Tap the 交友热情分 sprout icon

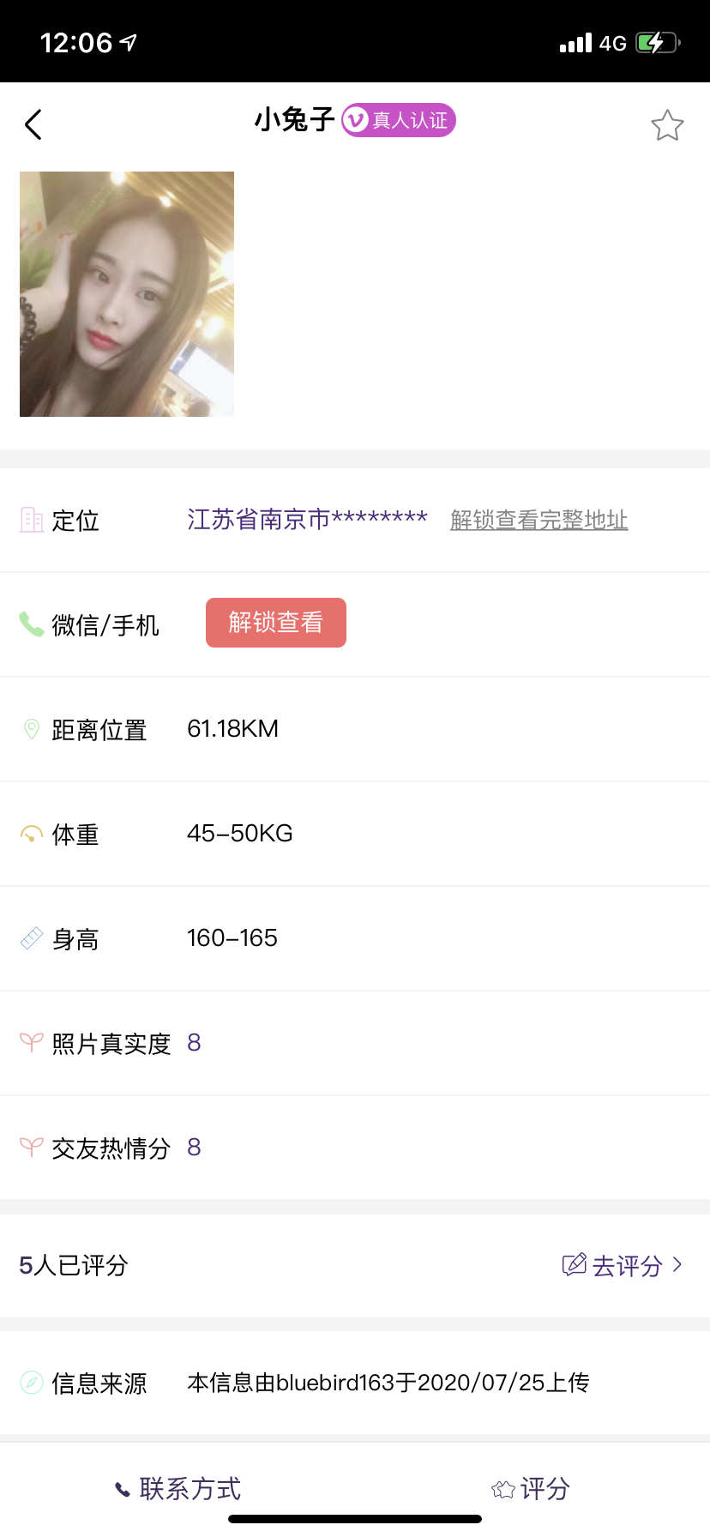(32, 1148)
